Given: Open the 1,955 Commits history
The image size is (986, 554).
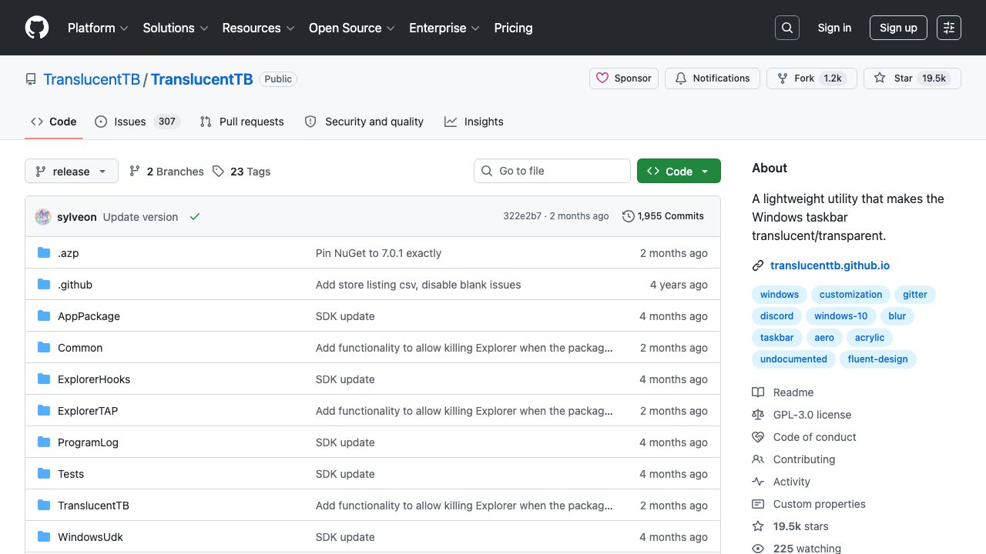Looking at the screenshot, I should coord(663,216).
